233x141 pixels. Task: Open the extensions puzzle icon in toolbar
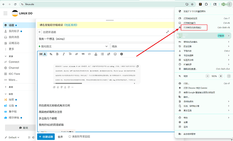[x=206, y=4]
